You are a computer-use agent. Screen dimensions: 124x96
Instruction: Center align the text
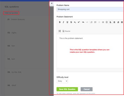pyautogui.click(x=114, y=22)
